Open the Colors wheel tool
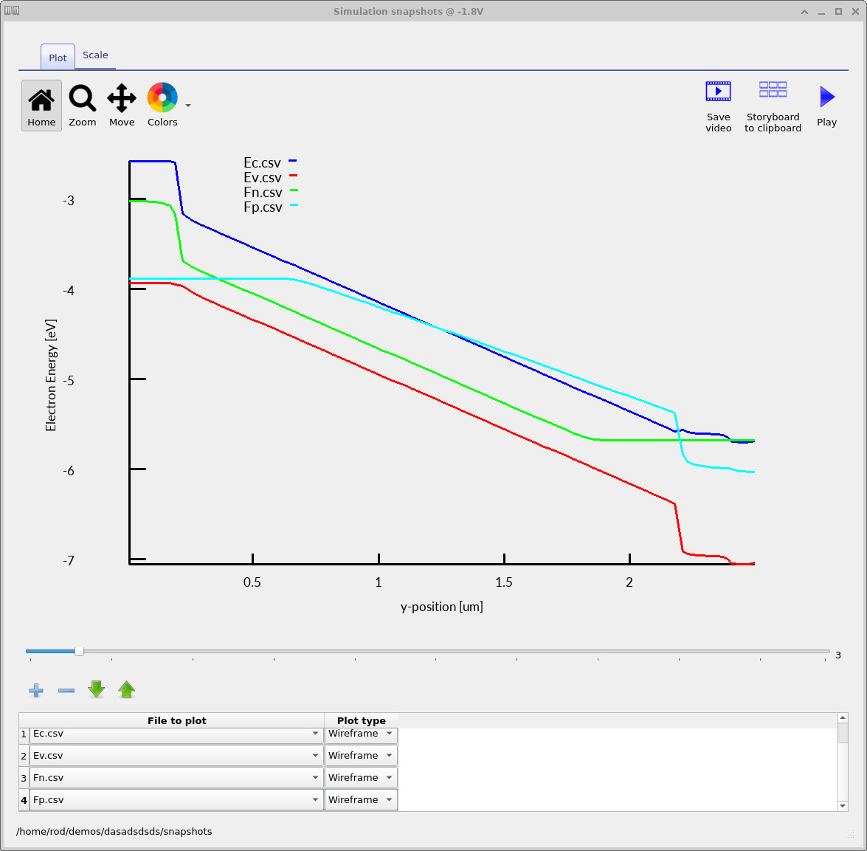867x851 pixels. (x=162, y=106)
